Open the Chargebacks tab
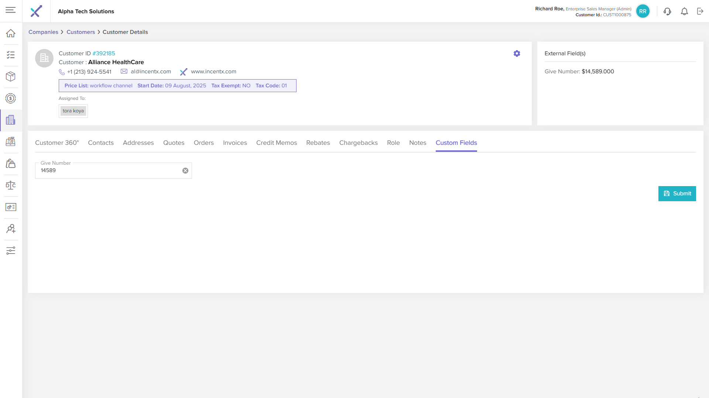The height and width of the screenshot is (398, 709). tap(358, 143)
